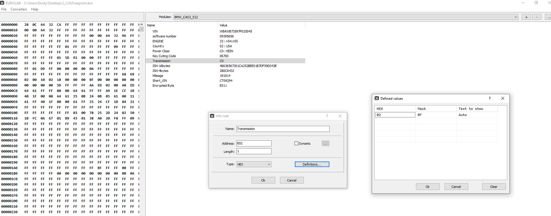
Task: Select the Transmission row in list
Action: [226, 61]
